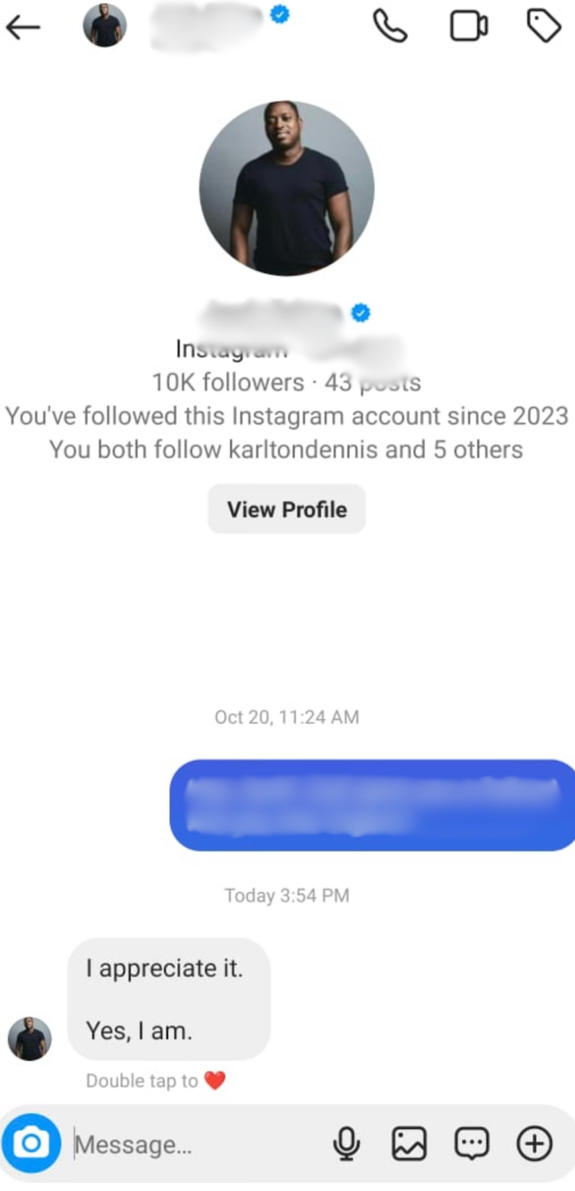This screenshot has width=575, height=1191.
Task: Open the blue camera button
Action: point(31,1143)
